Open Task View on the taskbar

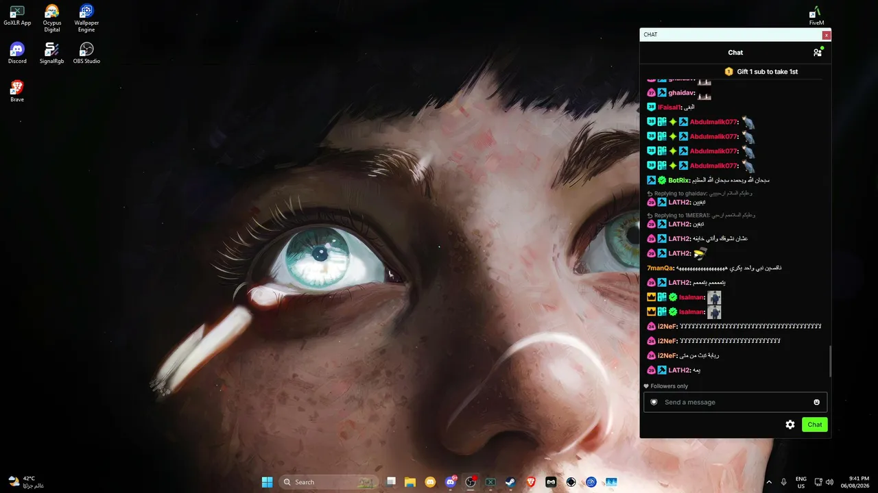coord(391,482)
